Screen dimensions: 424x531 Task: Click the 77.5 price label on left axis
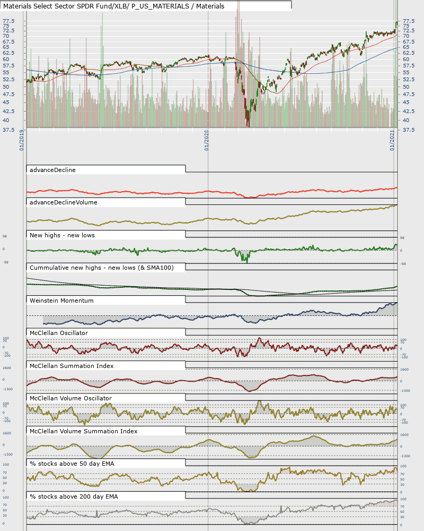point(8,21)
